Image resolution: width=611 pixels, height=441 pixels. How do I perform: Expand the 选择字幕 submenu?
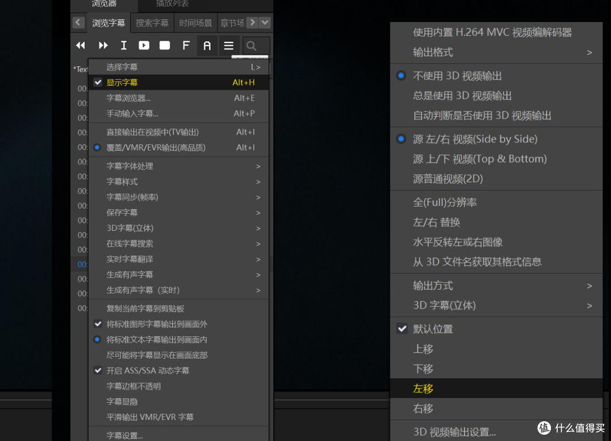click(x=179, y=67)
